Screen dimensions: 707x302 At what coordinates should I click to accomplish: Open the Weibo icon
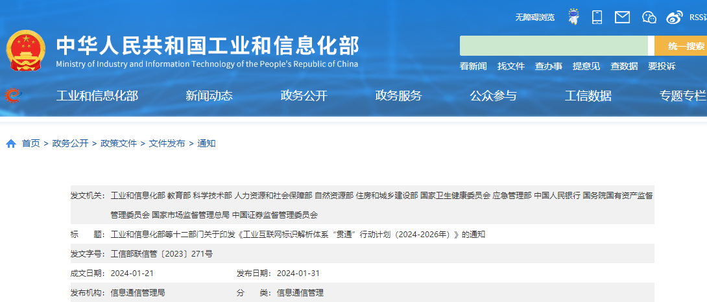tap(675, 17)
